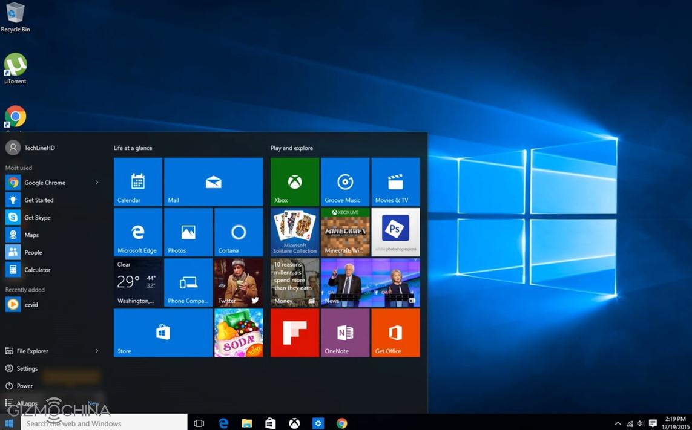The width and height of the screenshot is (692, 430).
Task: Open the Movies & TV tile
Action: 395,181
